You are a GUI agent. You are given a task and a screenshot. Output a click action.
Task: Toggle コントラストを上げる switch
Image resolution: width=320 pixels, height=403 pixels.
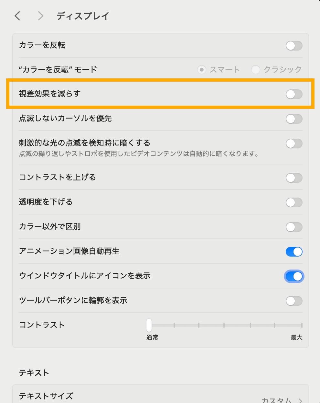pyautogui.click(x=294, y=178)
